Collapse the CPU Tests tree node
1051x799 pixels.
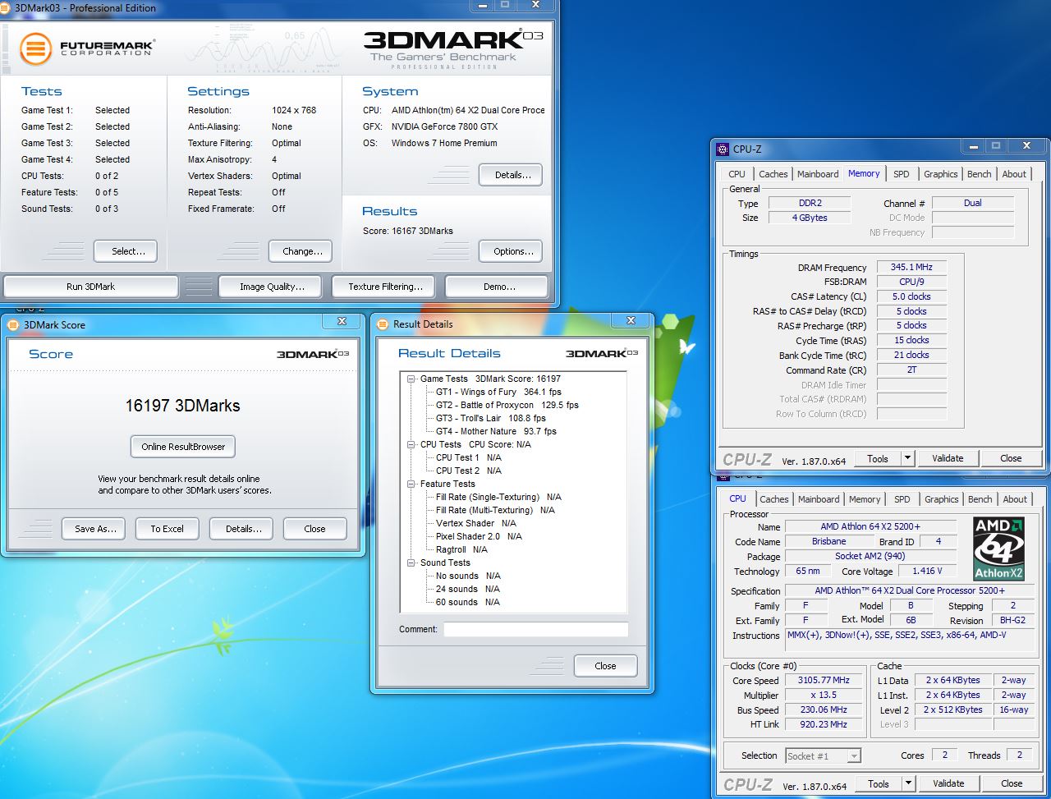(x=411, y=444)
